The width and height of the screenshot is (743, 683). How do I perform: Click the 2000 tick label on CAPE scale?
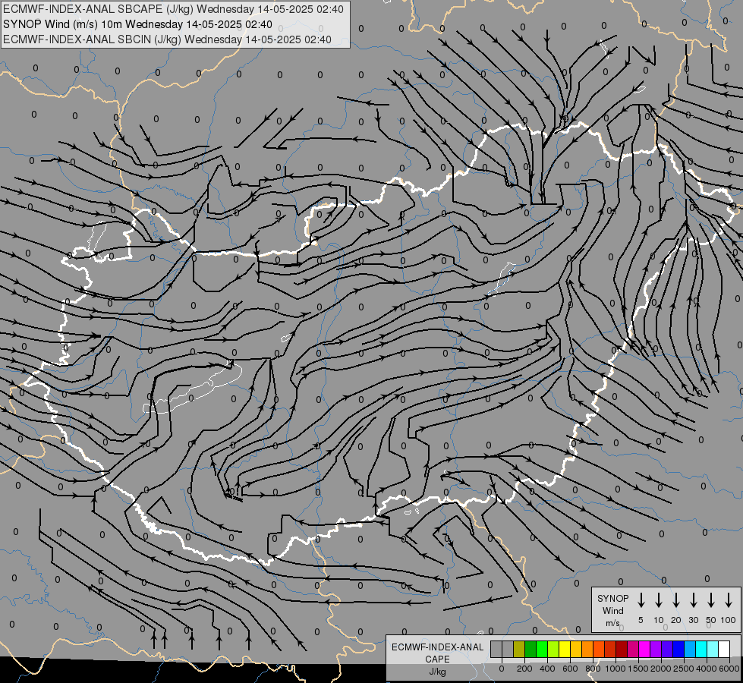(661, 669)
